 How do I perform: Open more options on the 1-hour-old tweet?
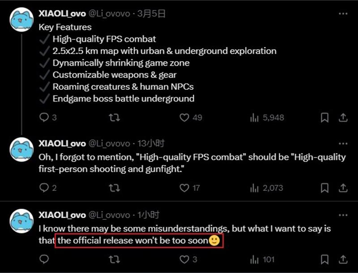tap(343, 215)
